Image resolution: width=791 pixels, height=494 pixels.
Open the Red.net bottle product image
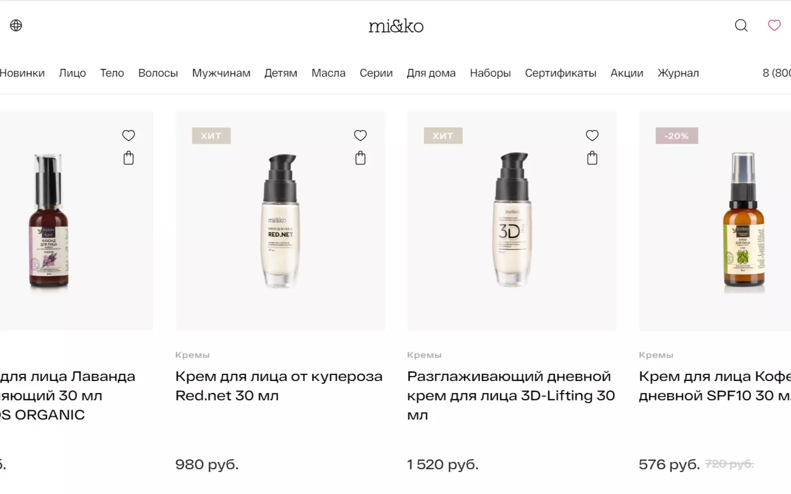(280, 220)
